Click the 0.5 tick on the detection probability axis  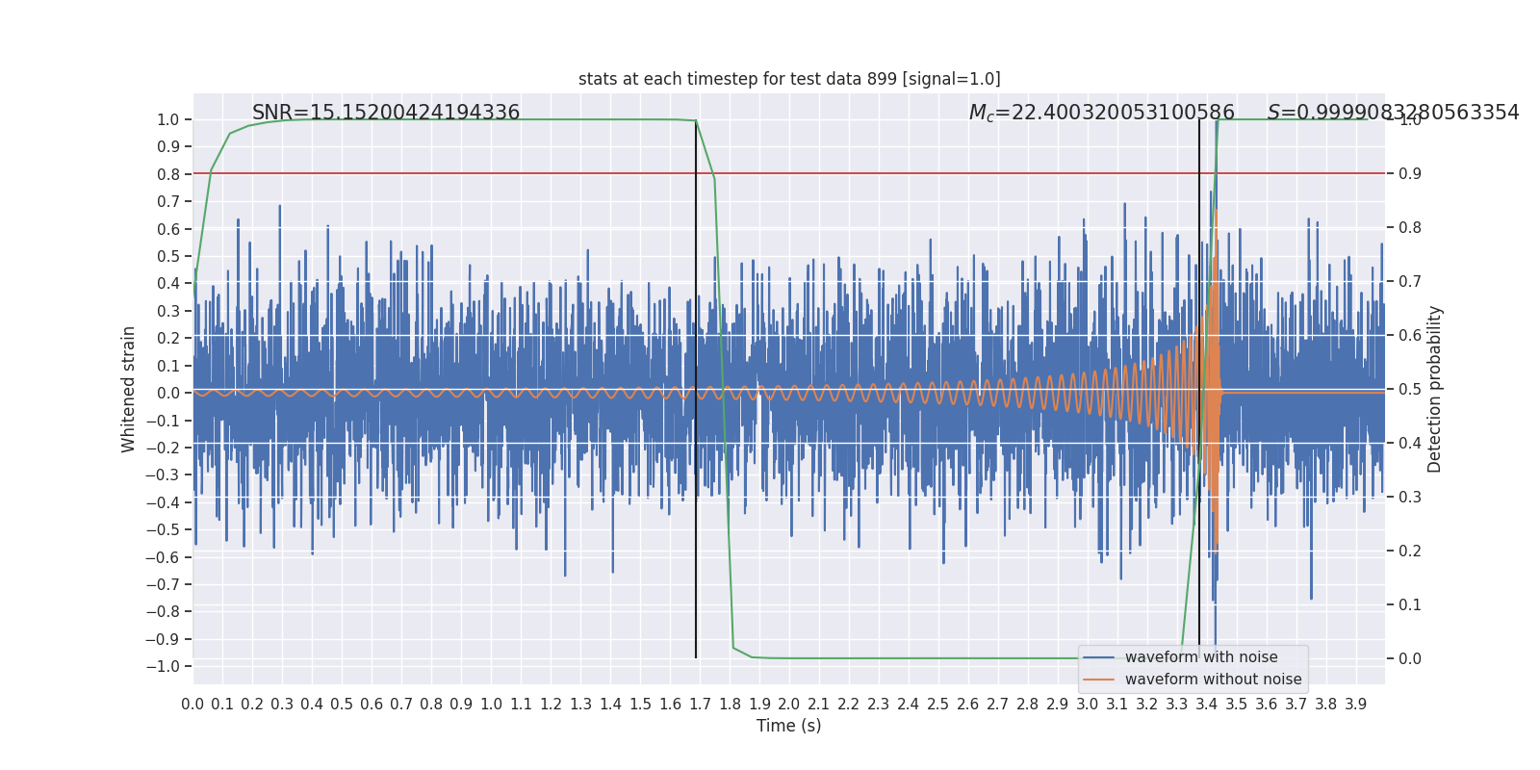pos(1410,389)
